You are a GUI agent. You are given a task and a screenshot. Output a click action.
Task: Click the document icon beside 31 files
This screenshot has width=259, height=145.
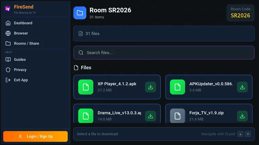(80, 34)
